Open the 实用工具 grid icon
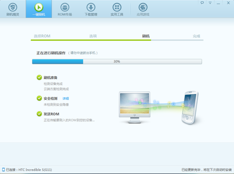 pyautogui.click(x=117, y=7)
